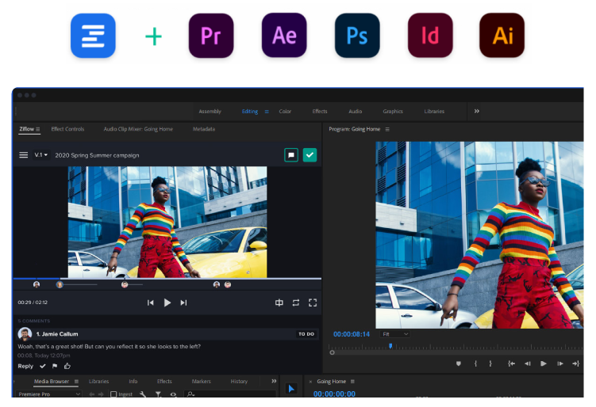The image size is (596, 407).
Task: Open the Effect Controls tab
Action: click(x=67, y=129)
